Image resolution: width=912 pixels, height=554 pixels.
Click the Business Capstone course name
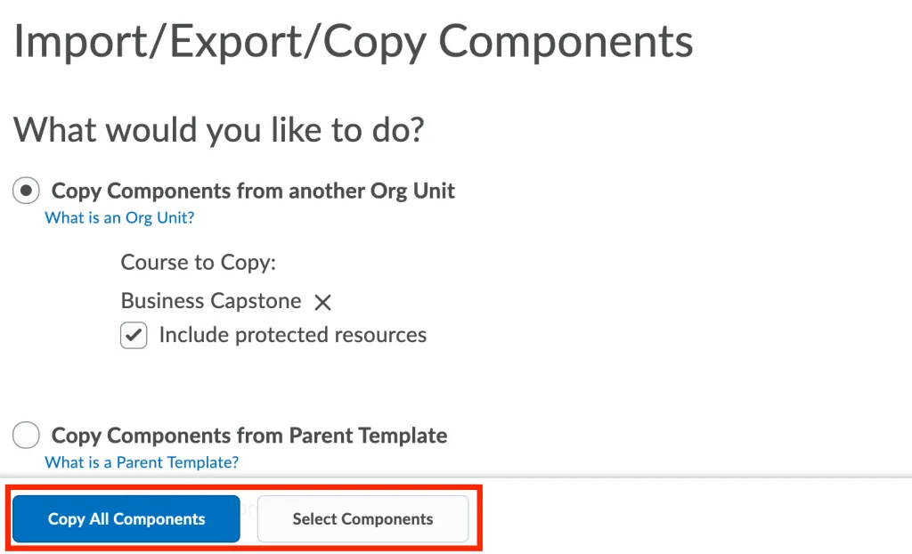[211, 301]
